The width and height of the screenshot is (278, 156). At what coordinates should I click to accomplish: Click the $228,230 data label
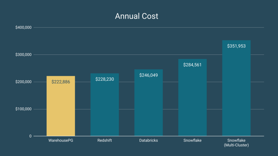[x=105, y=79]
